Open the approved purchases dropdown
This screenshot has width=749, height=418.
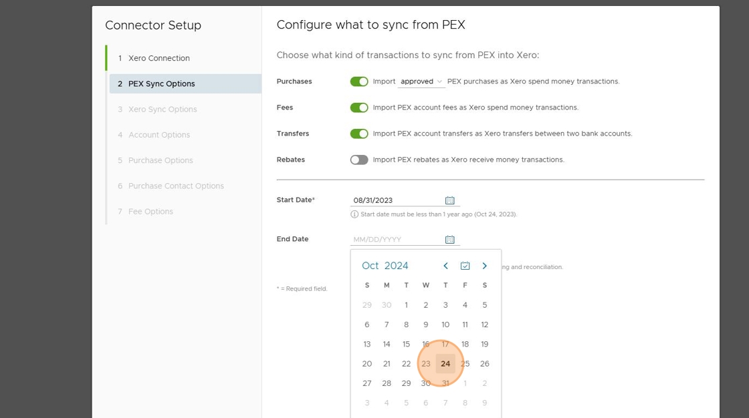point(421,81)
